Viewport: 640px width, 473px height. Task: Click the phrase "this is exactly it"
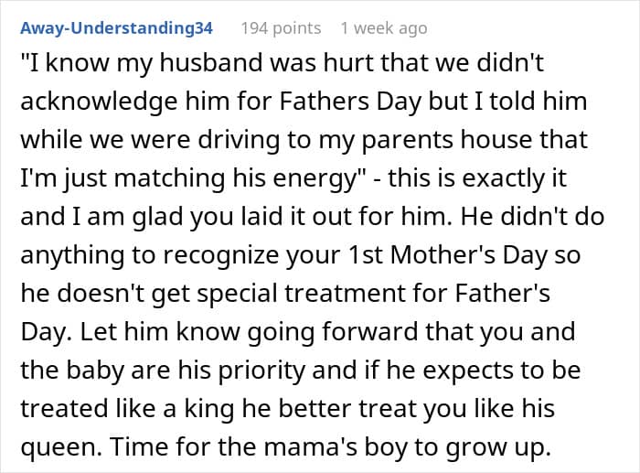point(477,178)
